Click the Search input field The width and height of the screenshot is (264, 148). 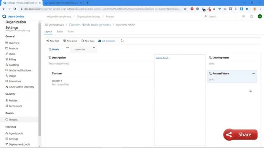[x=221, y=16]
